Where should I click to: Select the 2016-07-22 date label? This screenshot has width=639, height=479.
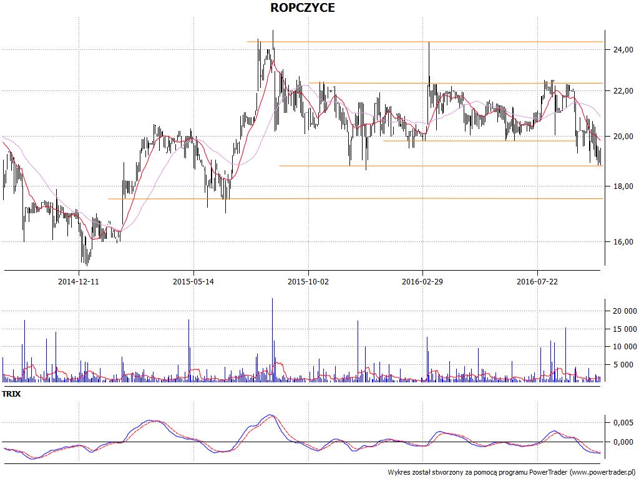537,281
